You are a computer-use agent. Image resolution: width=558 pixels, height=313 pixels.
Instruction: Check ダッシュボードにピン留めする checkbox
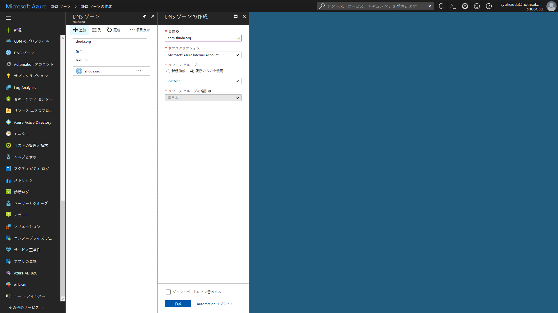pos(168,292)
